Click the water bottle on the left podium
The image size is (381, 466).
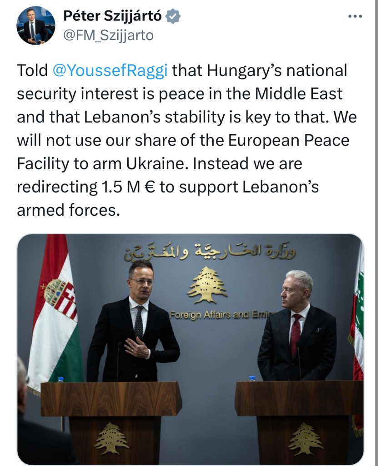[61, 379]
